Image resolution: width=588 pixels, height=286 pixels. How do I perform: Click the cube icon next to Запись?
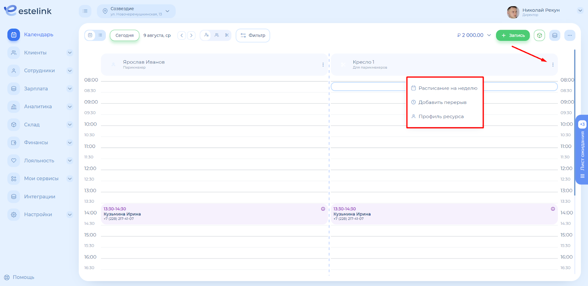point(539,35)
